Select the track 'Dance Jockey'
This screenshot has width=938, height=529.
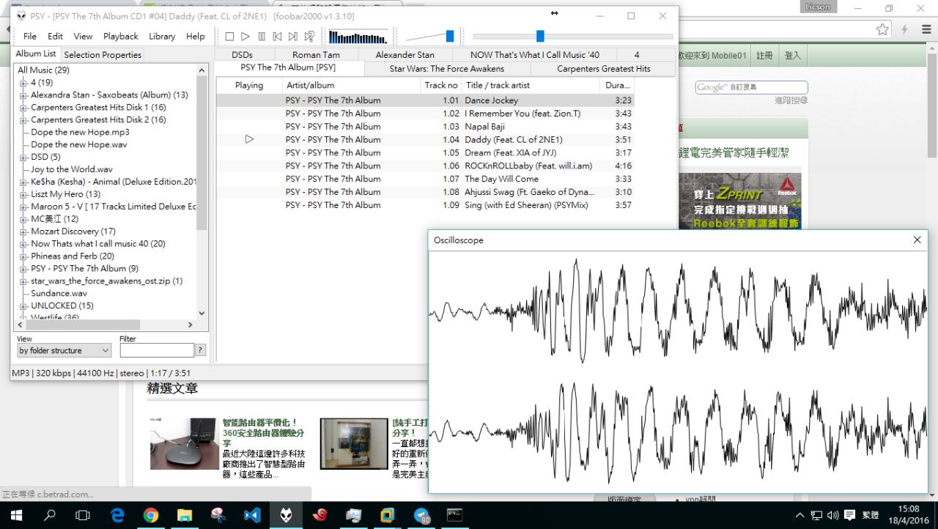pyautogui.click(x=425, y=100)
